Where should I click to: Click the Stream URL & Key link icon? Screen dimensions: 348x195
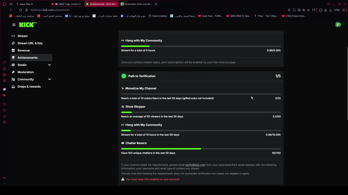coord(13,43)
